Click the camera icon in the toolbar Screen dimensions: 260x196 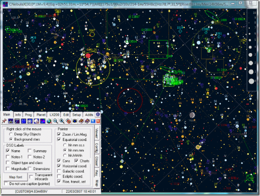[x=74, y=121]
